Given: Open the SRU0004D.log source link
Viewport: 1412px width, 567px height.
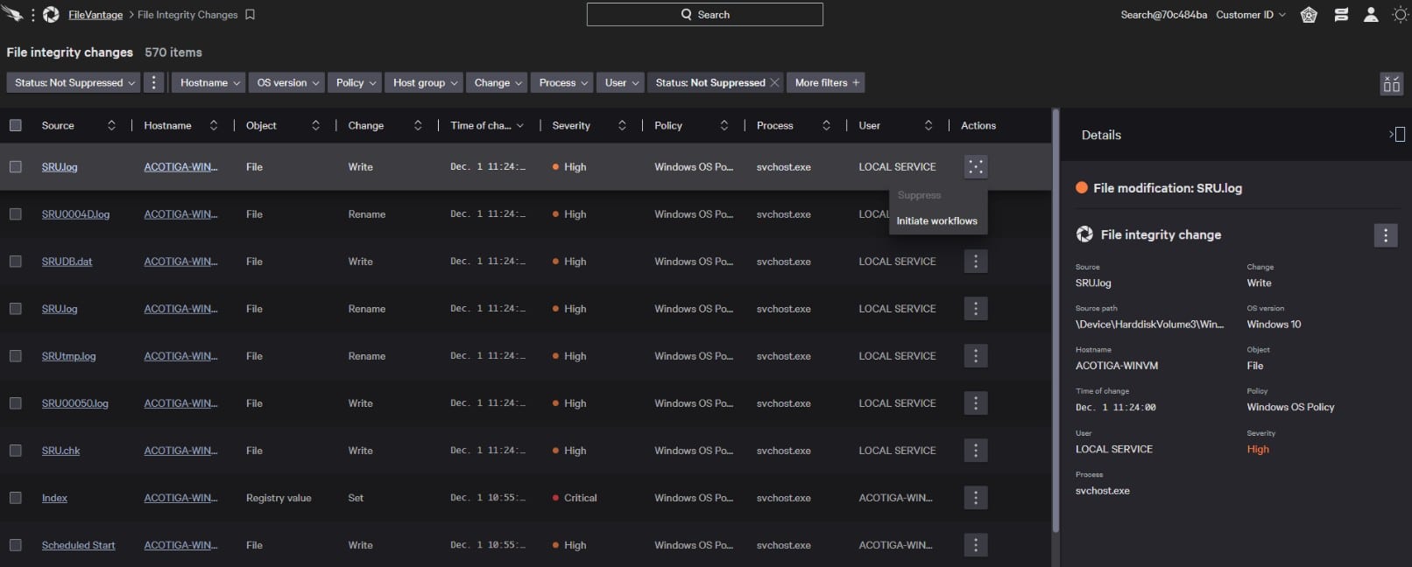Looking at the screenshot, I should coord(75,214).
